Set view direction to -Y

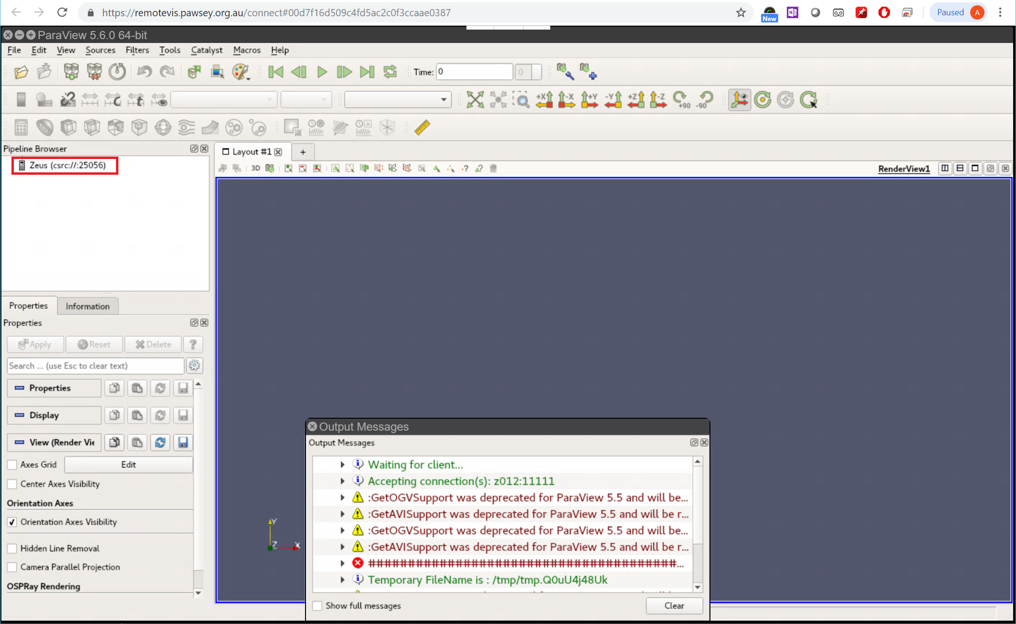[x=613, y=99]
